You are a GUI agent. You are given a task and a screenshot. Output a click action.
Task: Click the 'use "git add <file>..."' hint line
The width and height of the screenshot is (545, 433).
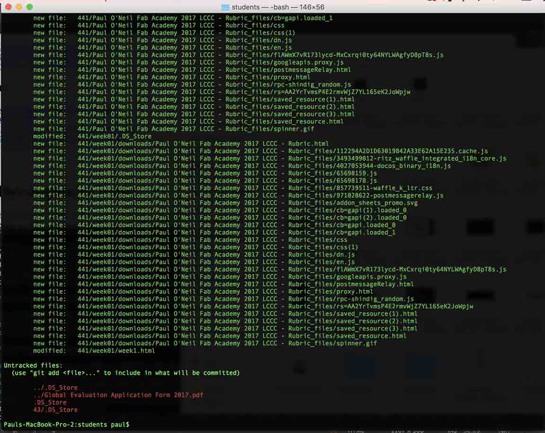pos(125,373)
